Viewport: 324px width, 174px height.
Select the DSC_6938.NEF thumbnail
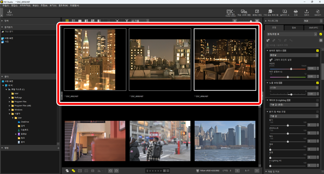point(160,59)
